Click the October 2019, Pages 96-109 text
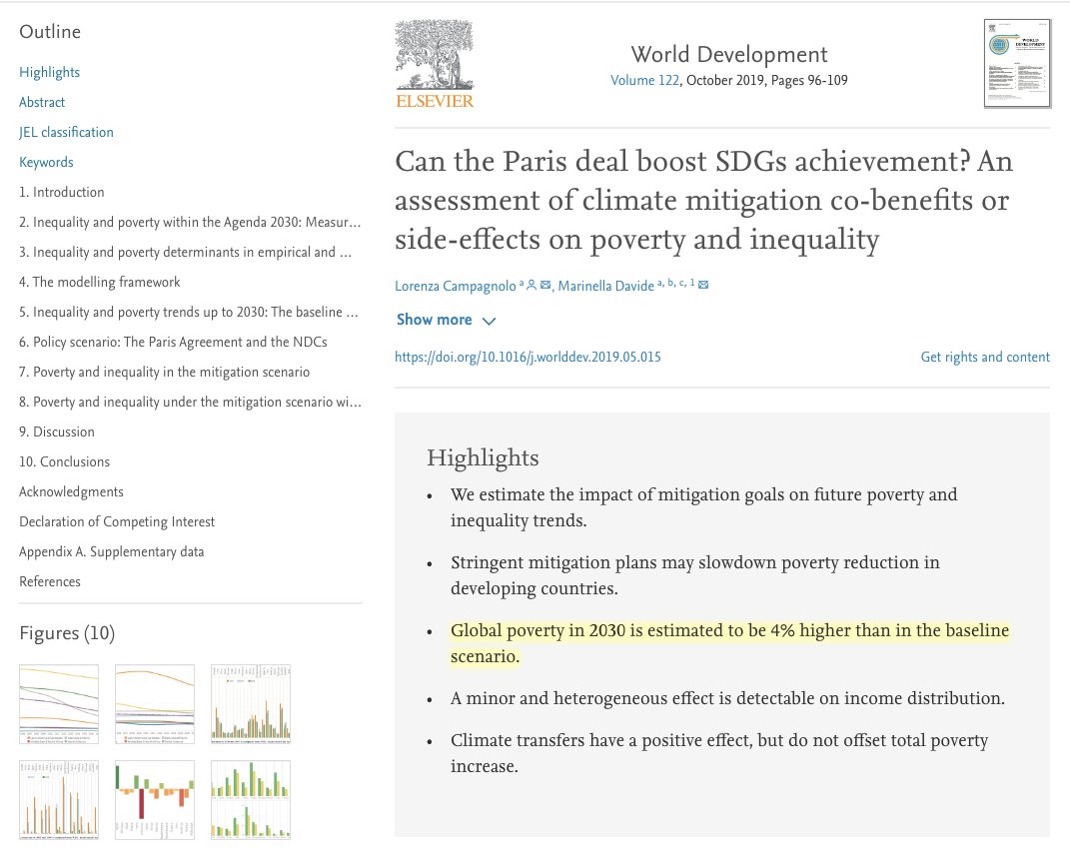 pos(767,81)
